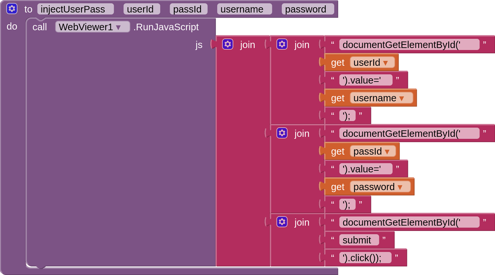The height and width of the screenshot is (275, 495).
Task: Click the gear icon on the outer join block
Action: click(x=228, y=44)
